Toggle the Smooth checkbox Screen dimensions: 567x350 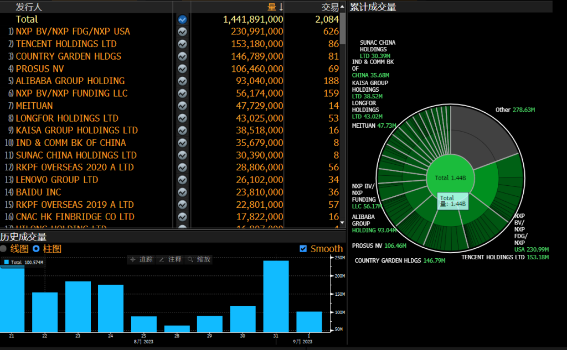coord(303,249)
